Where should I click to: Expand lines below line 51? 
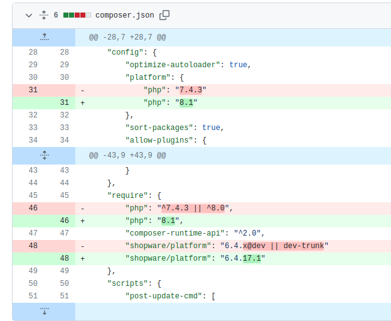coord(44,312)
